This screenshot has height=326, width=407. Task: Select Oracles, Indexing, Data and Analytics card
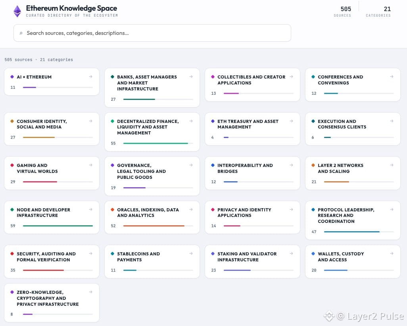pos(152,217)
